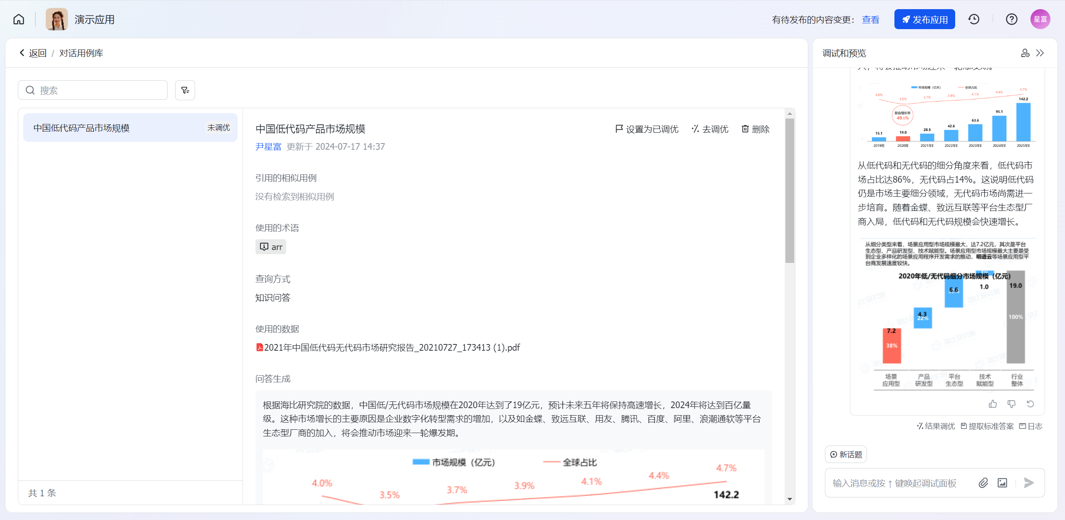Image resolution: width=1065 pixels, height=520 pixels.
Task: Click 没有检索到相似用例 text
Action: 295,196
